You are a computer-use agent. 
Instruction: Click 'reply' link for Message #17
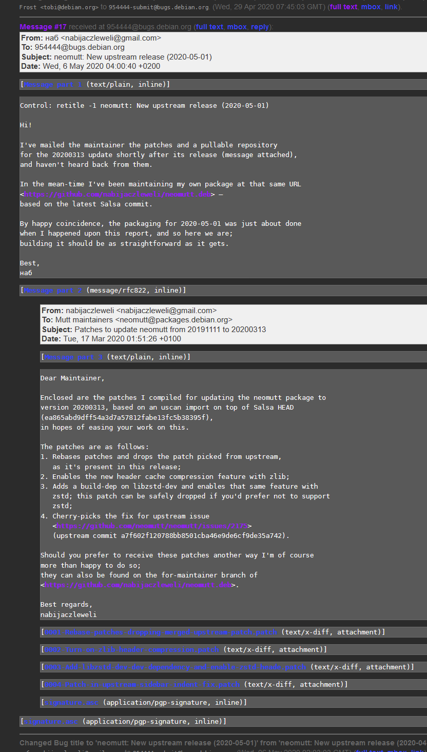click(260, 27)
